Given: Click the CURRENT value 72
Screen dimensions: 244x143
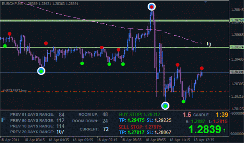Looking at the screenshot, I should (106, 129).
